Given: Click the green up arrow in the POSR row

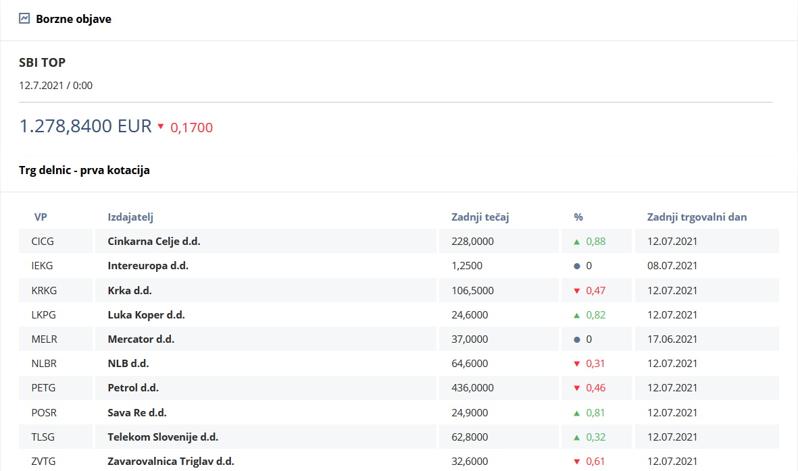Looking at the screenshot, I should click(576, 413).
